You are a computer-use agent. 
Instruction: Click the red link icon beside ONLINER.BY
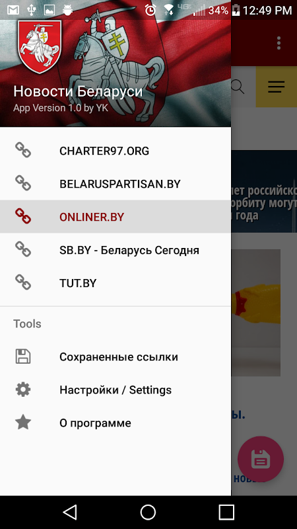coord(23,217)
